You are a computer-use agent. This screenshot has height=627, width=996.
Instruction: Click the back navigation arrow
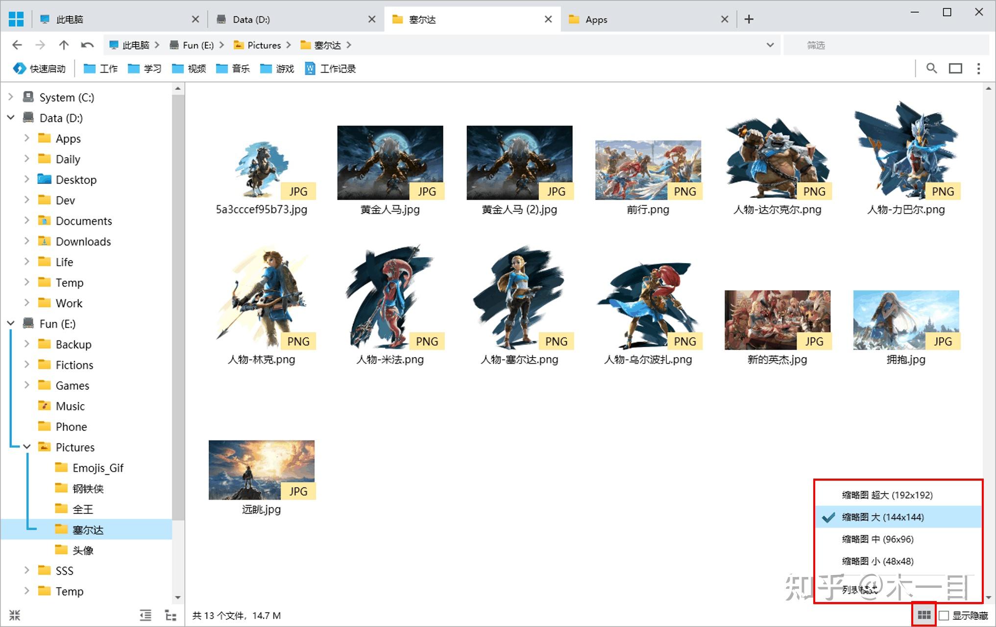pos(17,45)
